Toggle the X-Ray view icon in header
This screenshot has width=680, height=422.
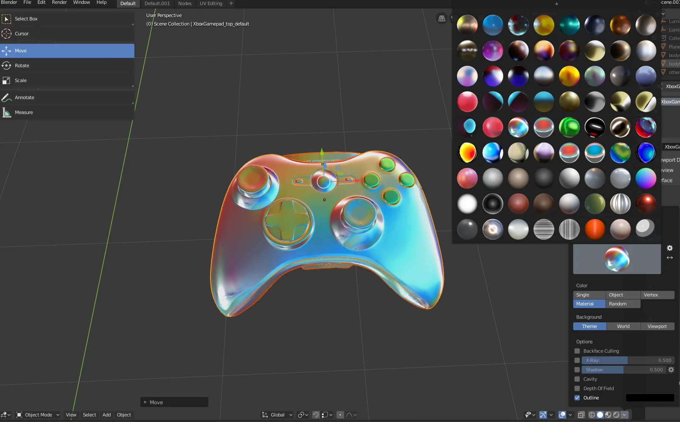[x=581, y=415]
